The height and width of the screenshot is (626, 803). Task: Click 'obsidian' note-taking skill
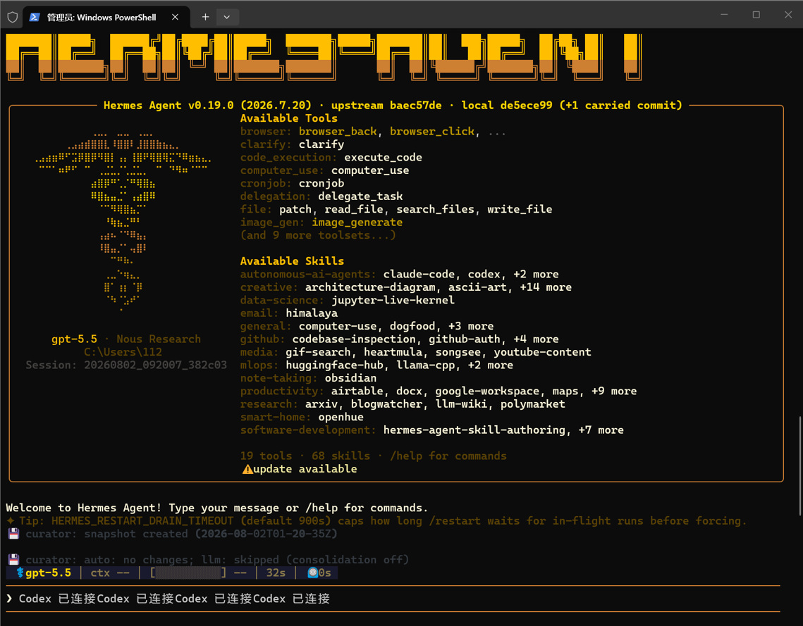[x=351, y=378]
